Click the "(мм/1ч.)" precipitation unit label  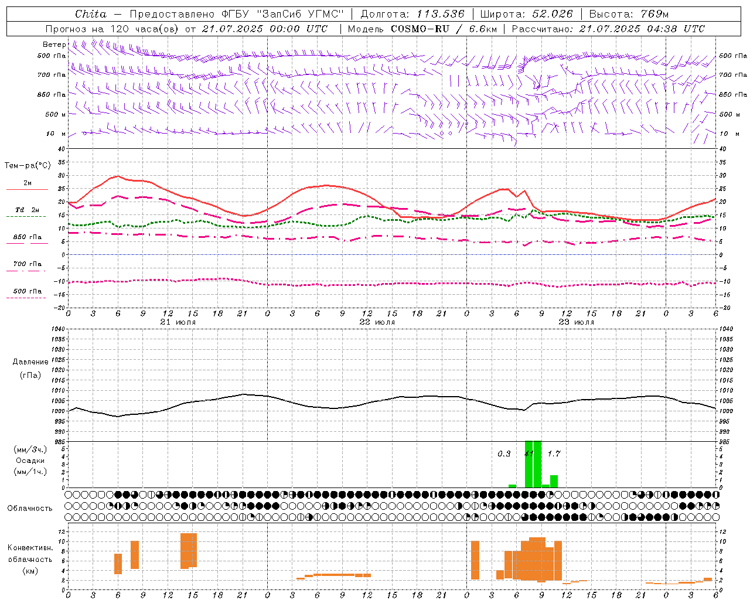tap(30, 472)
